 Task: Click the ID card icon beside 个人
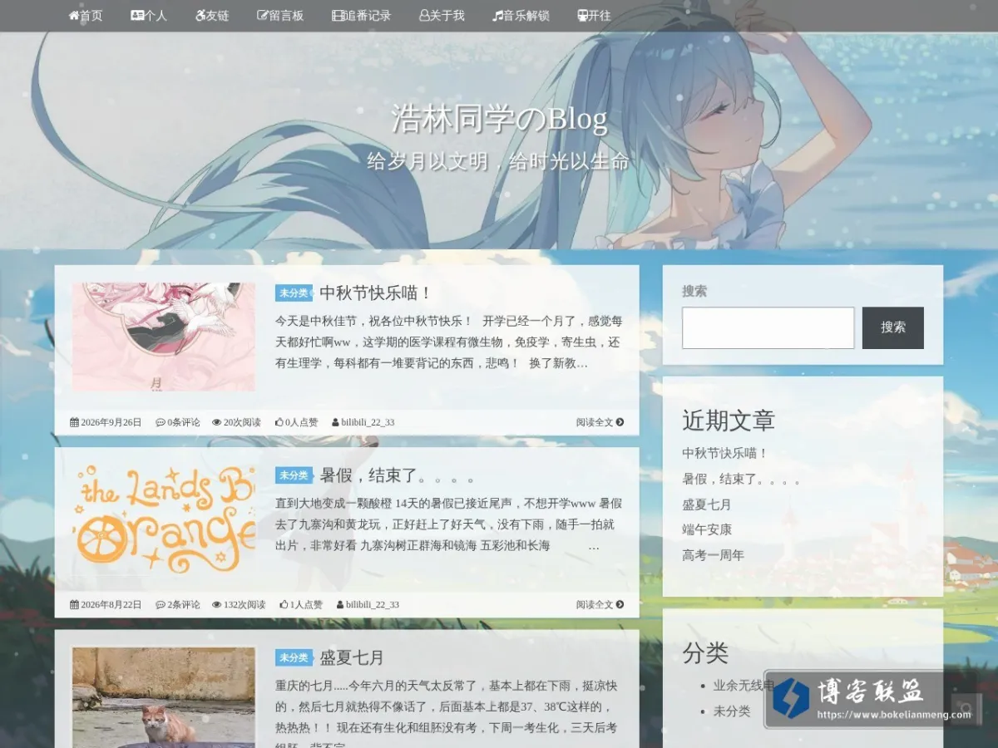click(137, 16)
